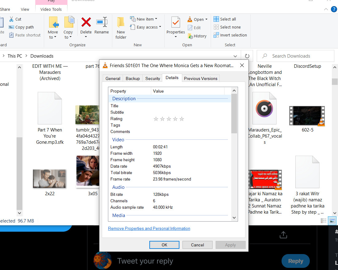Open the General tab

coord(113,78)
